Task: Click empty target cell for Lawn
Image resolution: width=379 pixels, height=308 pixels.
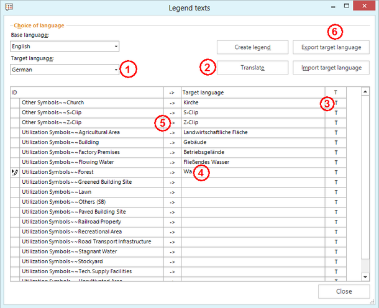Action: pyautogui.click(x=253, y=192)
